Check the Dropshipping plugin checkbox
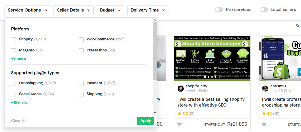Viewport: 301px width, 132px height. click(x=13, y=83)
